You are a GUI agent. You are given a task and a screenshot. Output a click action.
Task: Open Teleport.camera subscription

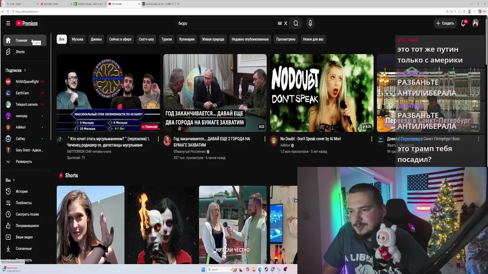pyautogui.click(x=25, y=104)
